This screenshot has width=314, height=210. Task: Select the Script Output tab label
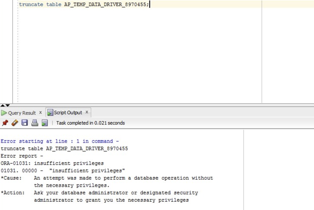point(68,113)
